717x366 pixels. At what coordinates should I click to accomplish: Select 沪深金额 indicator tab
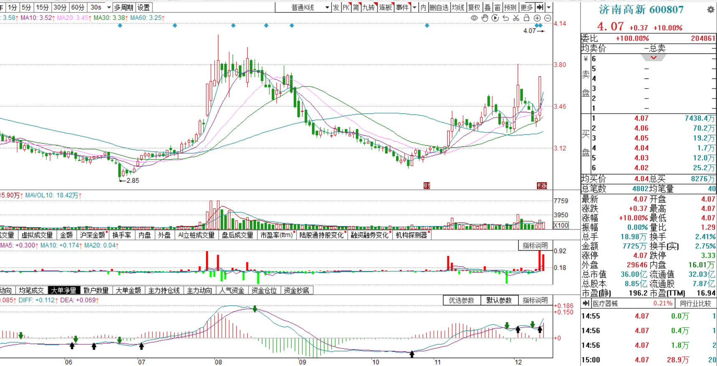click(93, 235)
